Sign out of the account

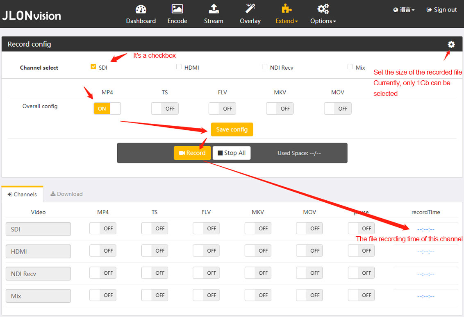(x=441, y=10)
